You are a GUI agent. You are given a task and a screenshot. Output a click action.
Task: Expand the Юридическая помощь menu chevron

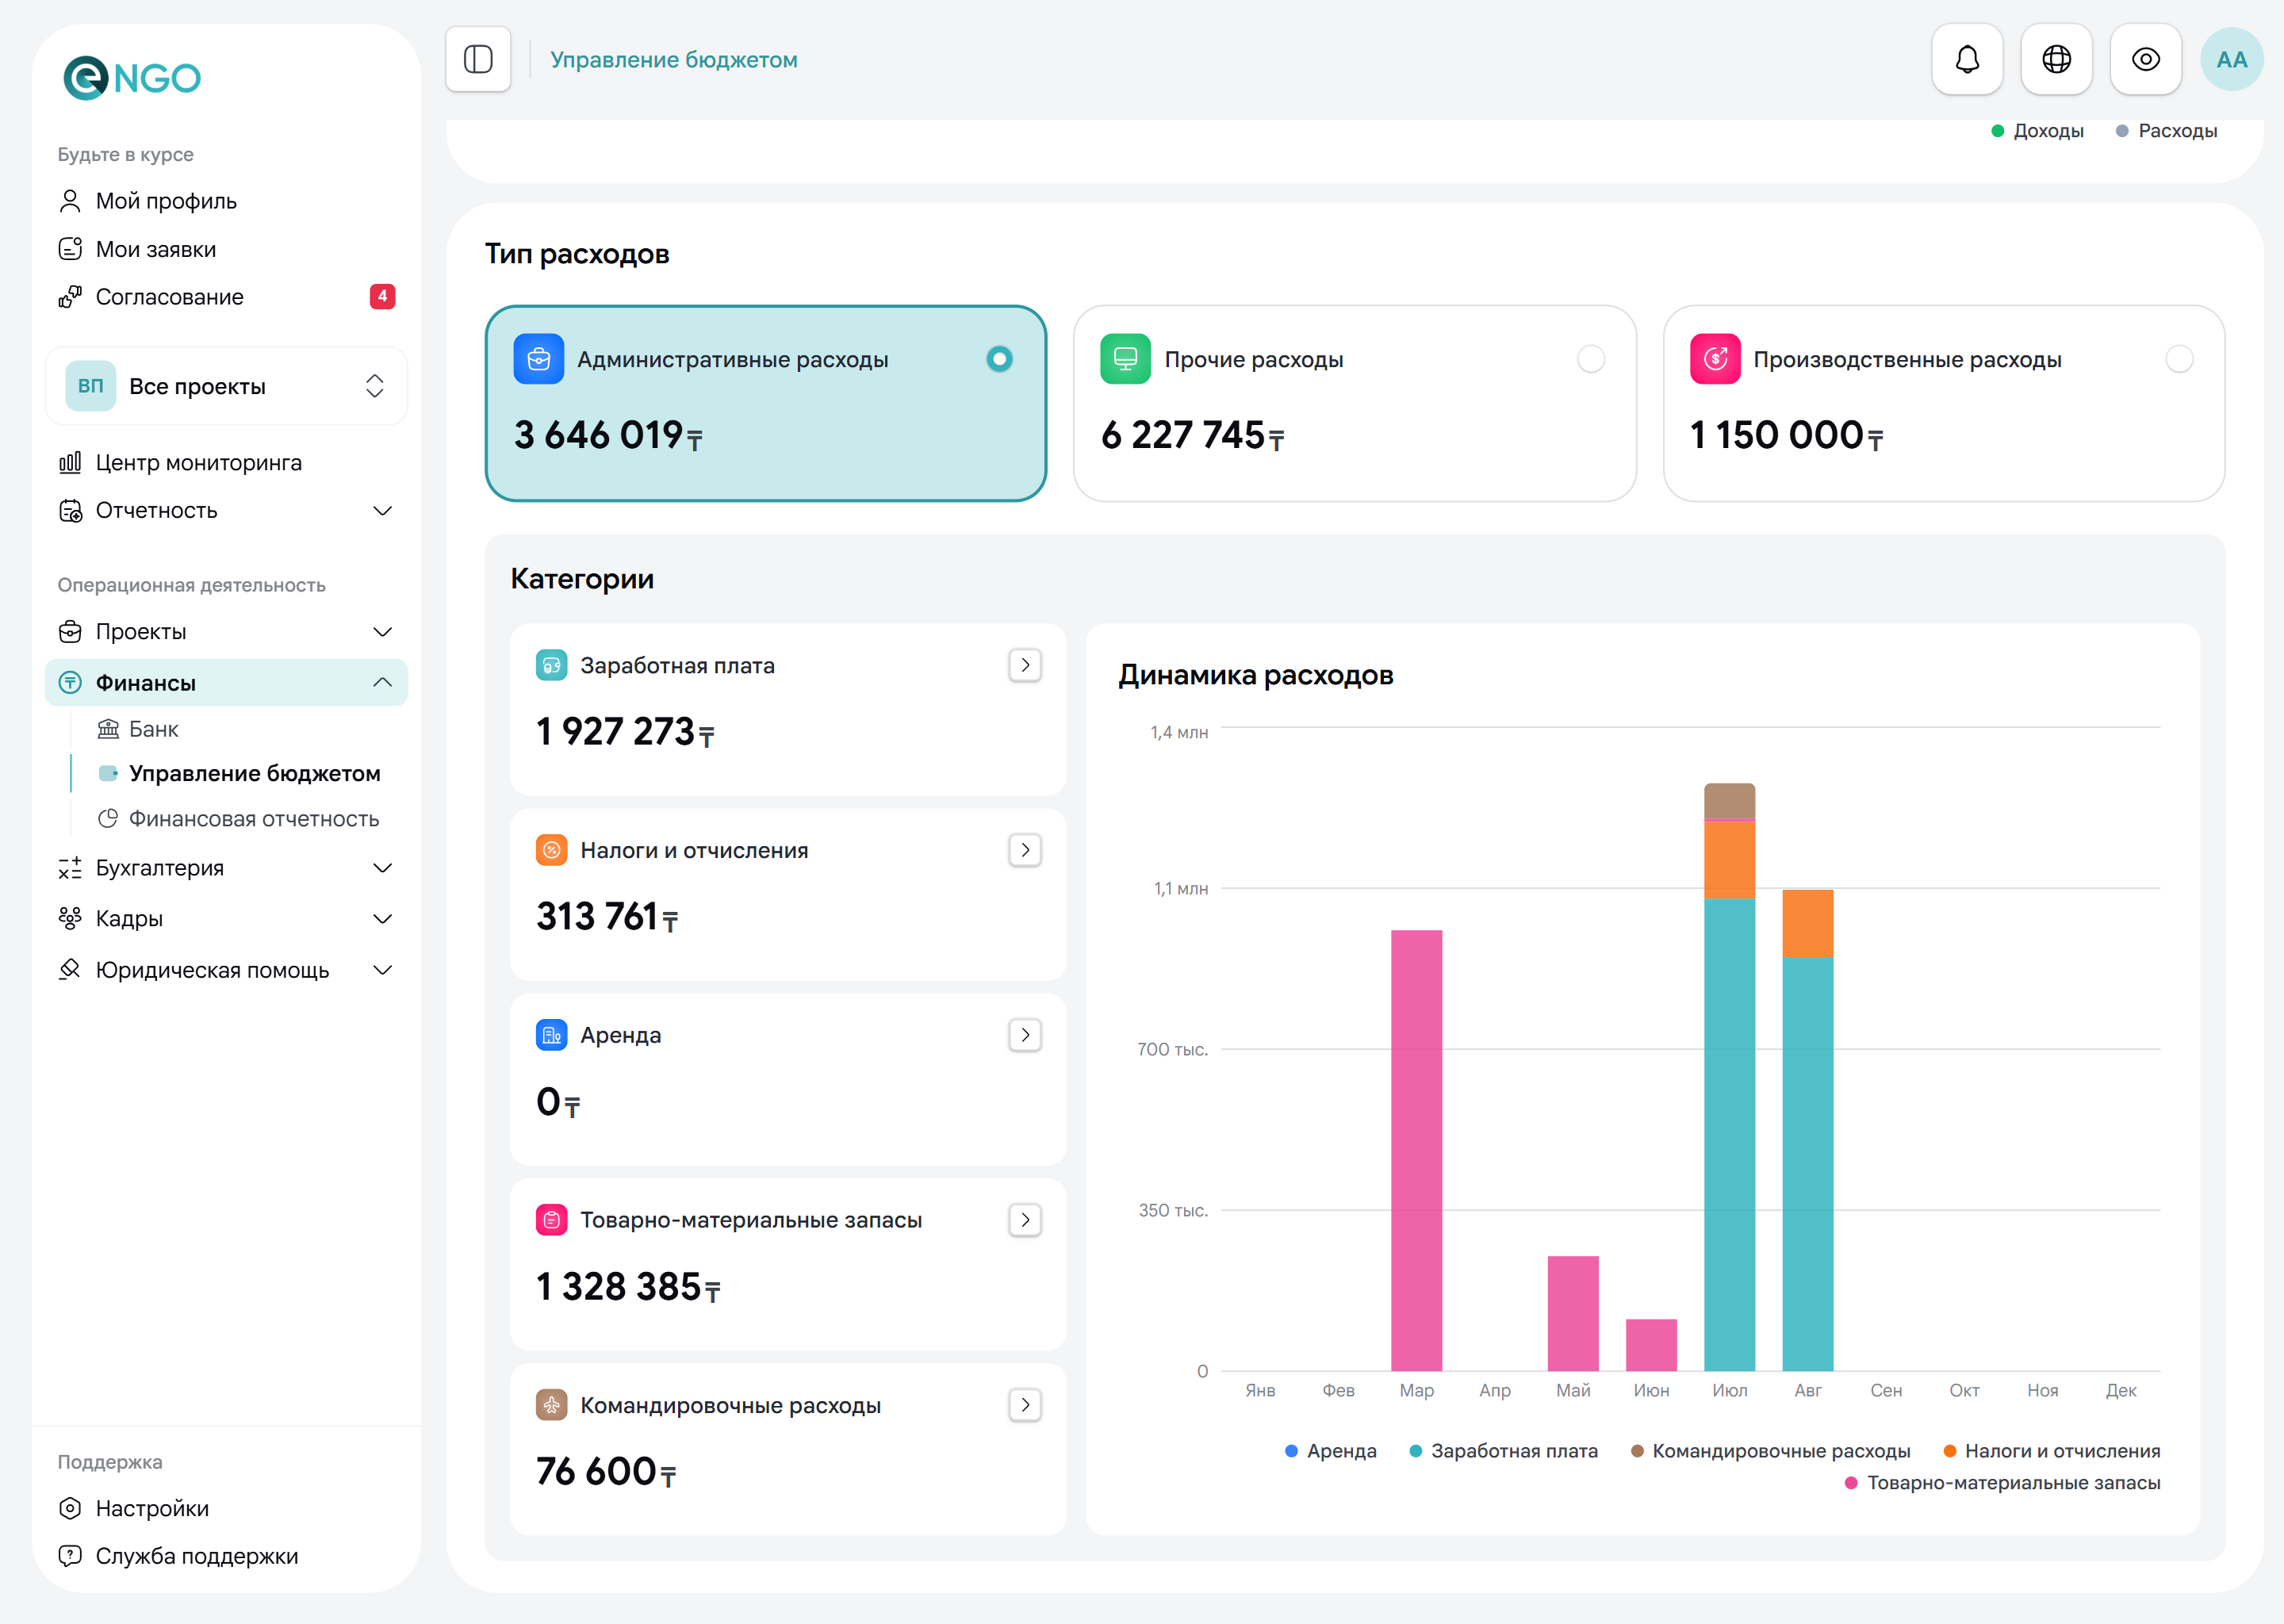[x=382, y=970]
